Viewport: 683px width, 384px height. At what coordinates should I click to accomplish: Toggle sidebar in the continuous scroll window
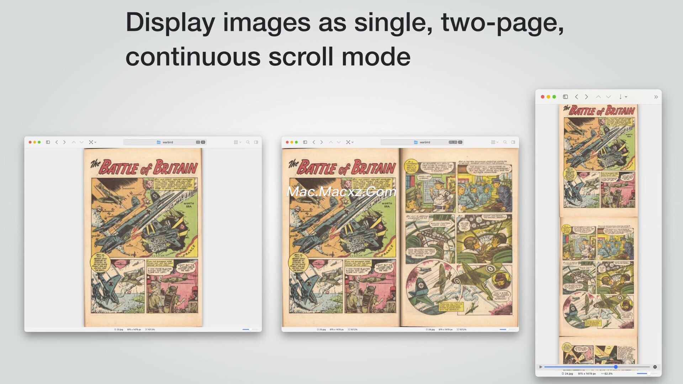pos(565,97)
